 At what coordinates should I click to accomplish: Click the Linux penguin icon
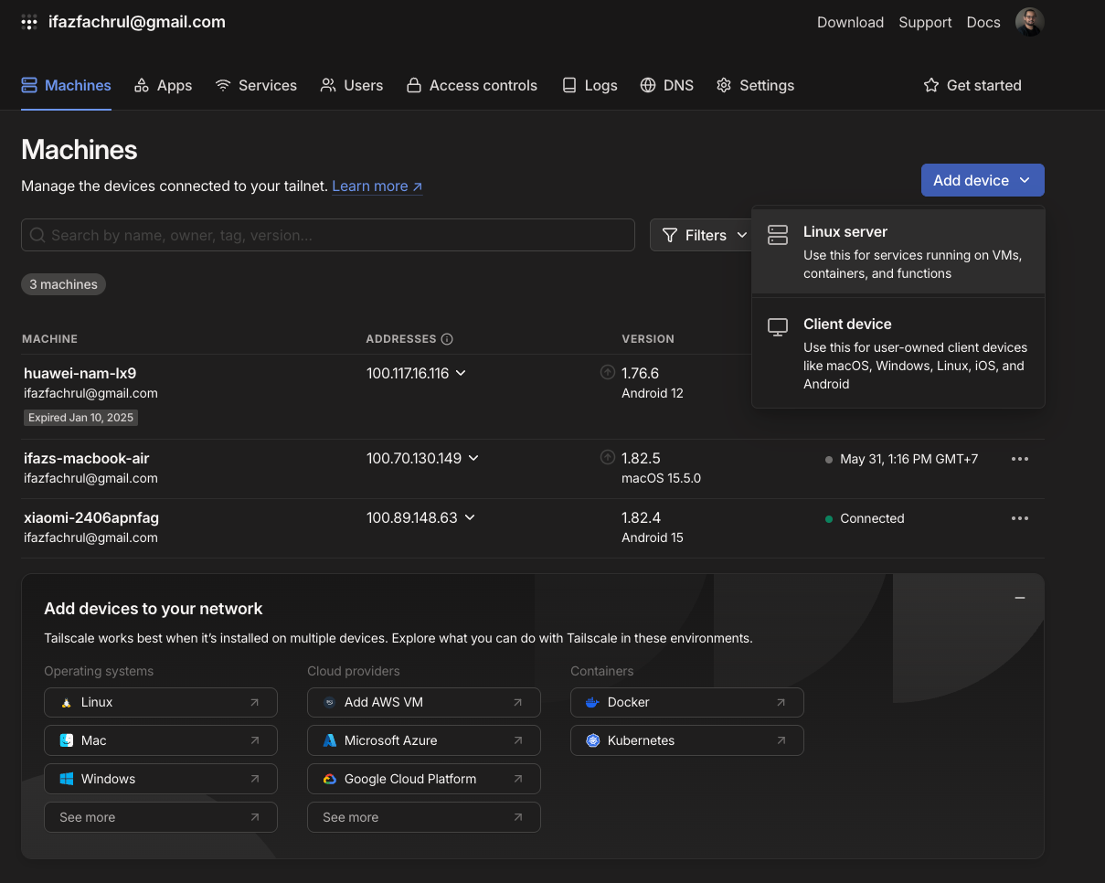click(x=66, y=702)
